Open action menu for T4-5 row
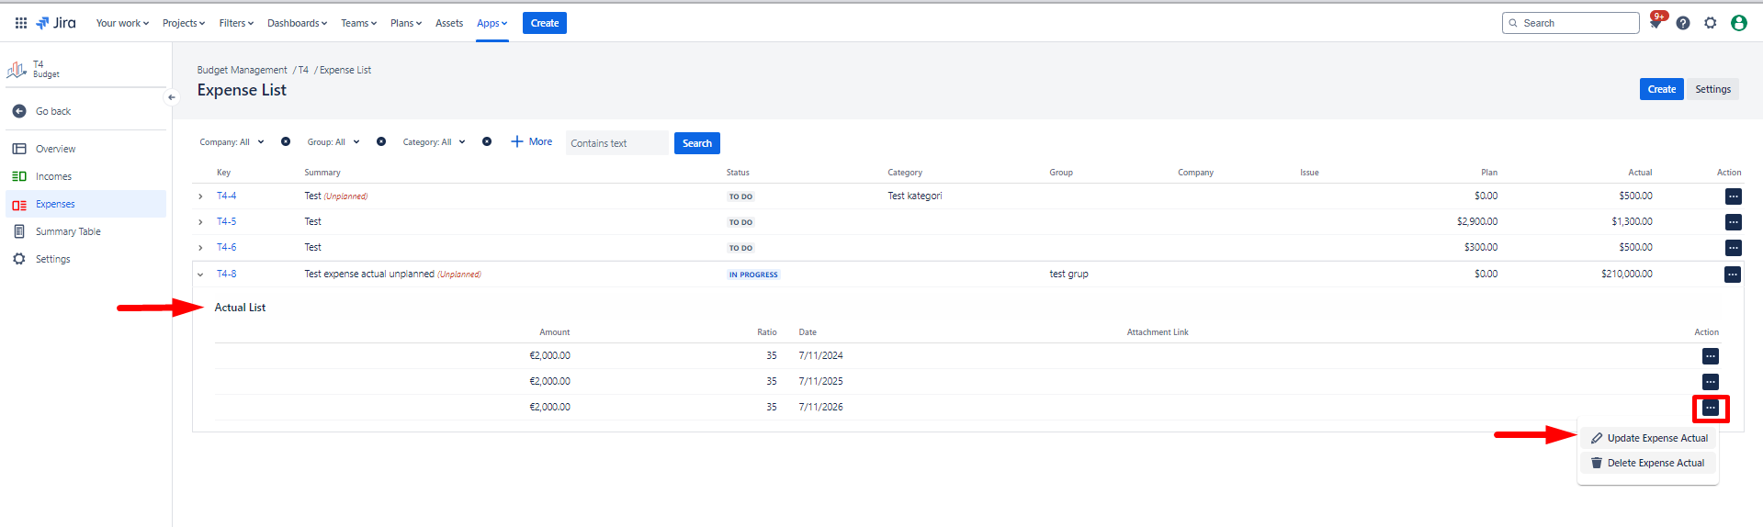Screen dimensions: 1763x527 1733,222
